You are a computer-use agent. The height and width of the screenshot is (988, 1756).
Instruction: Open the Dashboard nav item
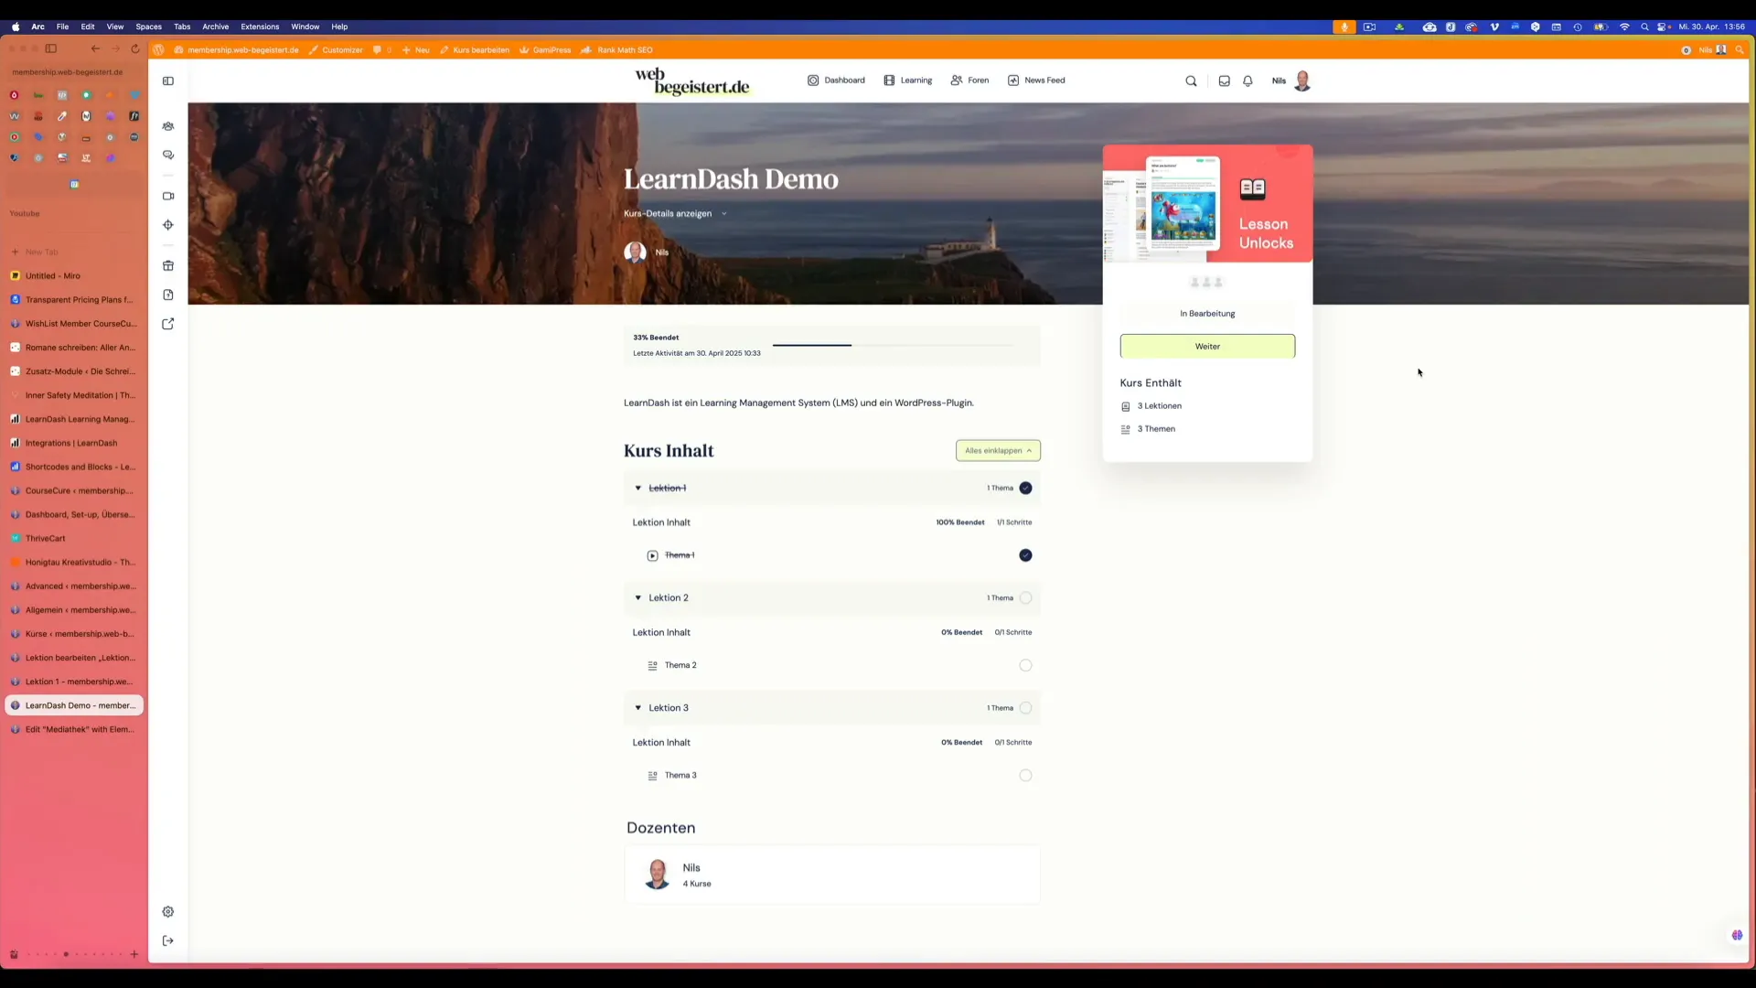[836, 81]
